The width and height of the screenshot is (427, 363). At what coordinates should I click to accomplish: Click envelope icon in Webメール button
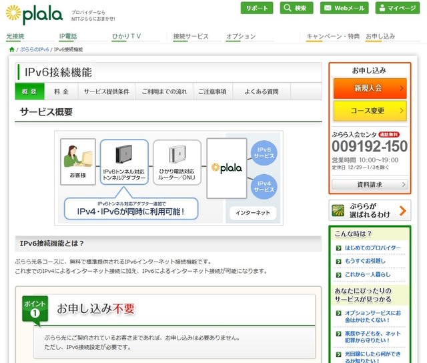[328, 8]
